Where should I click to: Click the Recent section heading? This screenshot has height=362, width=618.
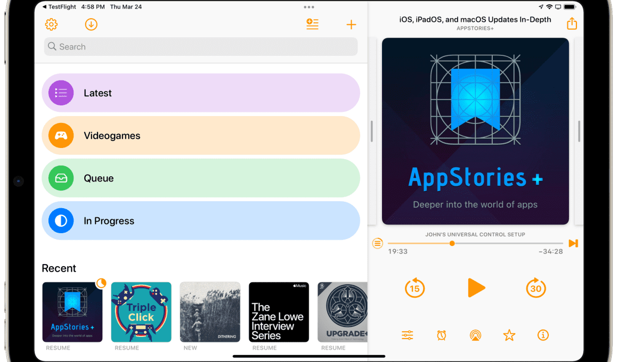coord(59,268)
